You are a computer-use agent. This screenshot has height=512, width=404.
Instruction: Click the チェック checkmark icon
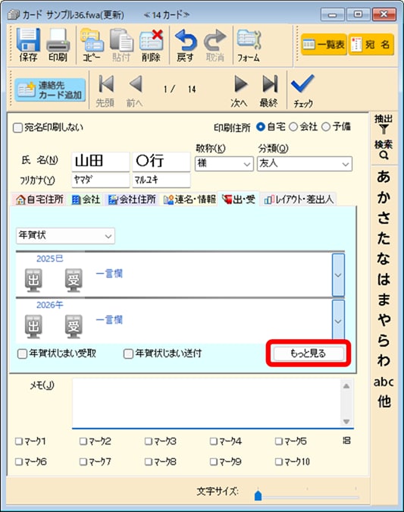(x=302, y=84)
